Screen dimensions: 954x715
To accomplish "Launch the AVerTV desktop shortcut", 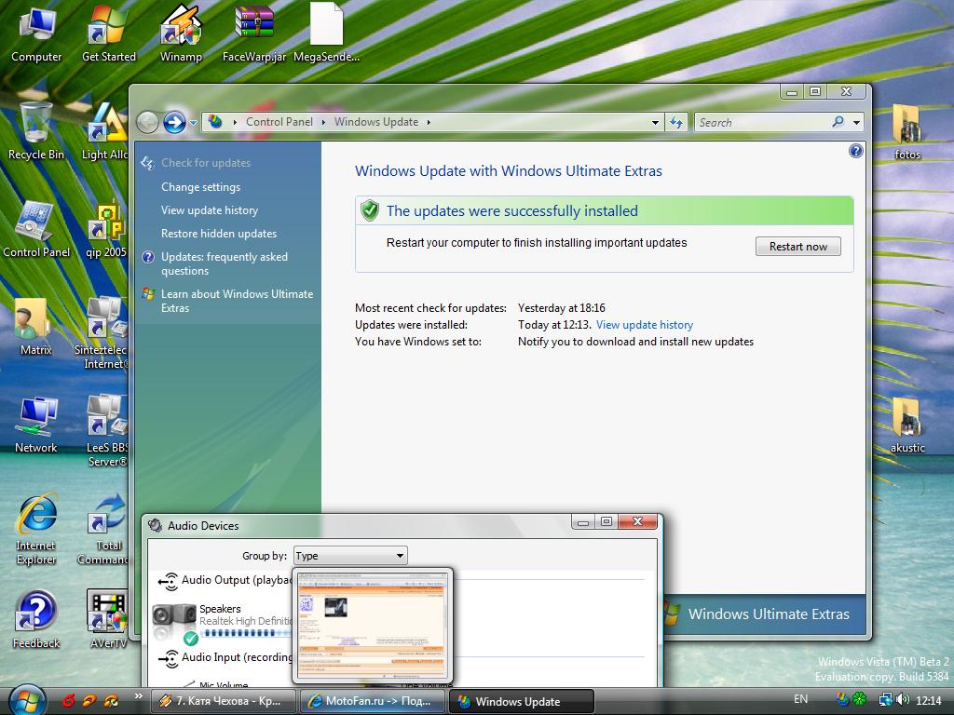I will pyautogui.click(x=108, y=620).
